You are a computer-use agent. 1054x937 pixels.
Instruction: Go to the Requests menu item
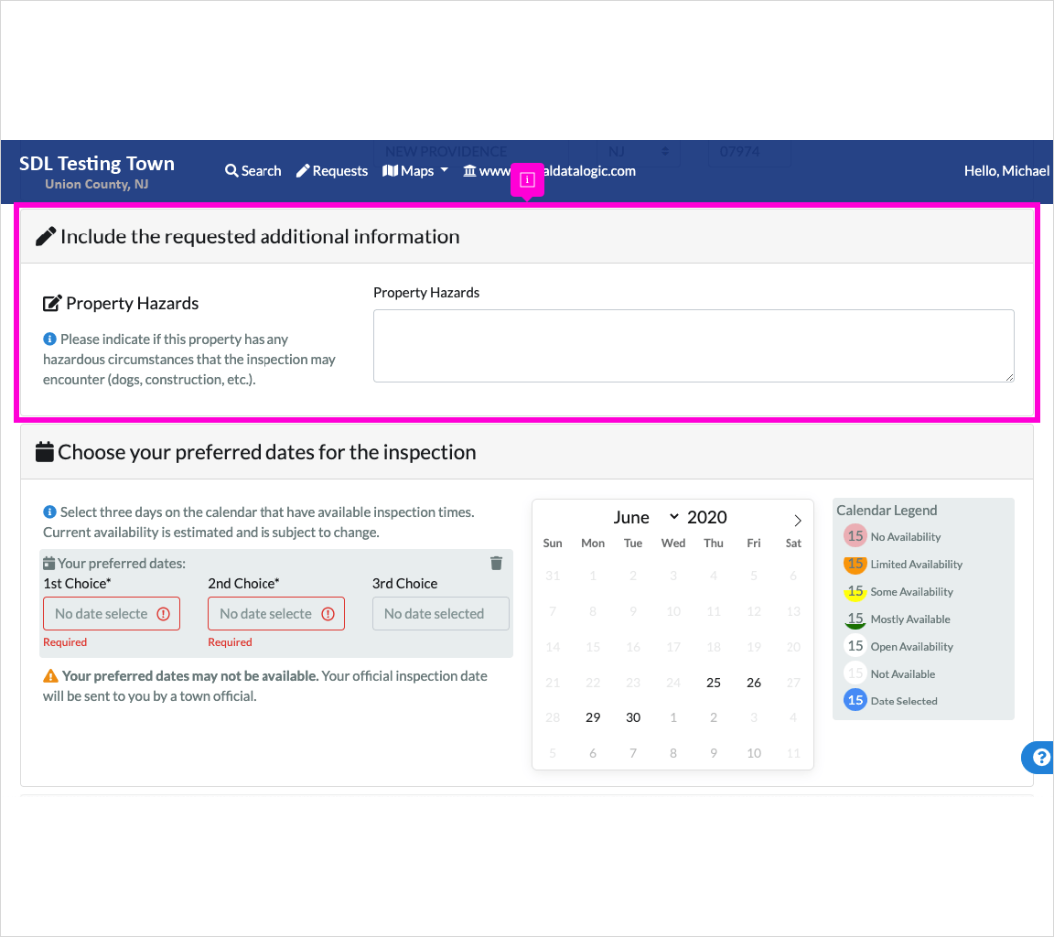tap(332, 171)
